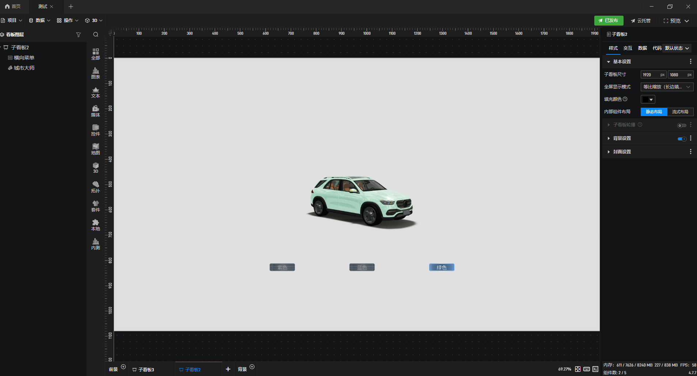This screenshot has width=697, height=376.
Task: Open the 操作 menu
Action: [x=68, y=20]
